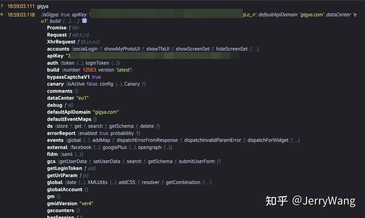Click the debug function row

[x=60, y=105]
